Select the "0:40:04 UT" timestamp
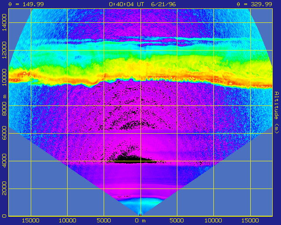The height and width of the screenshot is (225, 281). tap(126, 4)
